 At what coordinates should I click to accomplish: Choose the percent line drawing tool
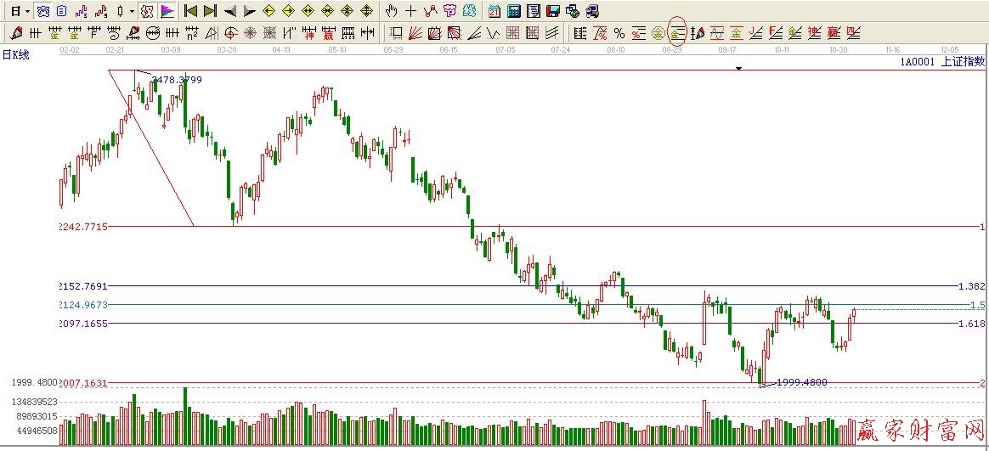(619, 34)
